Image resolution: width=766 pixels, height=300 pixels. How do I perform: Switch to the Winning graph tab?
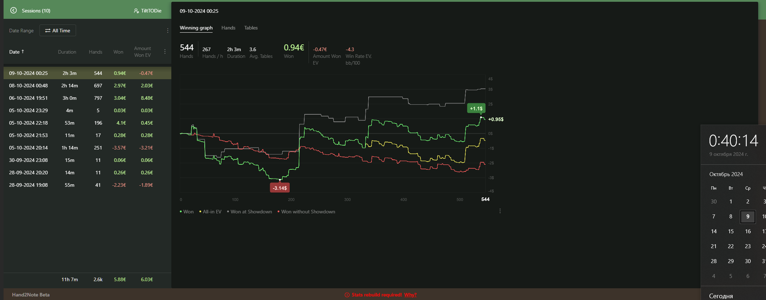(196, 28)
